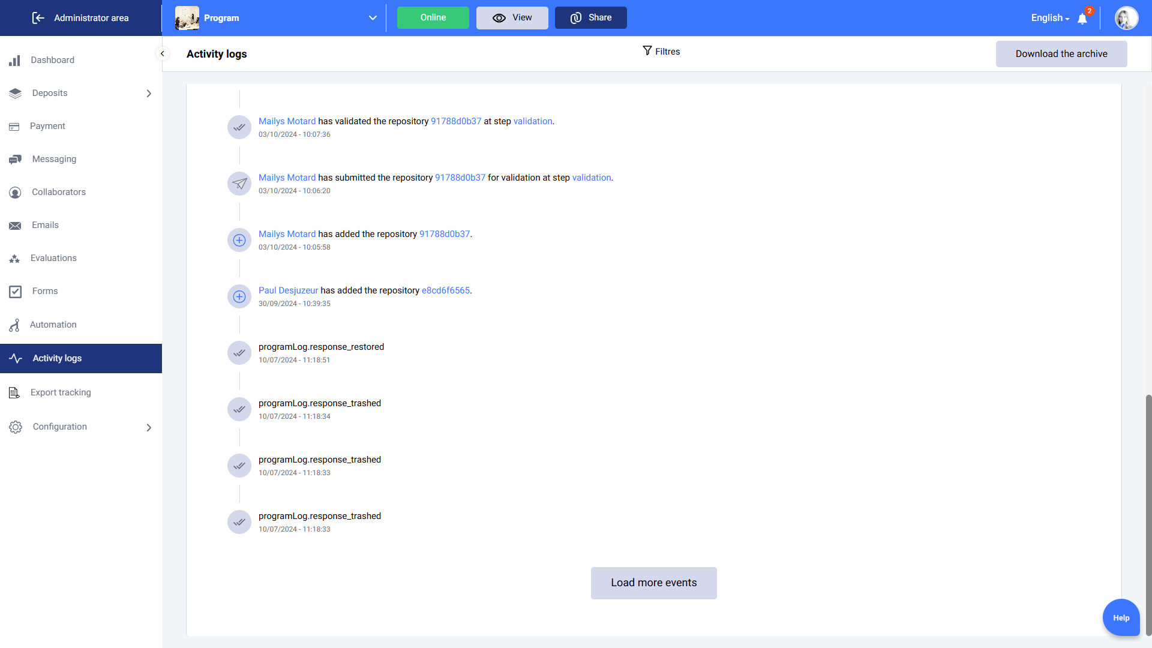Go to Dashboard menu item
The width and height of the screenshot is (1152, 648).
pyautogui.click(x=81, y=60)
